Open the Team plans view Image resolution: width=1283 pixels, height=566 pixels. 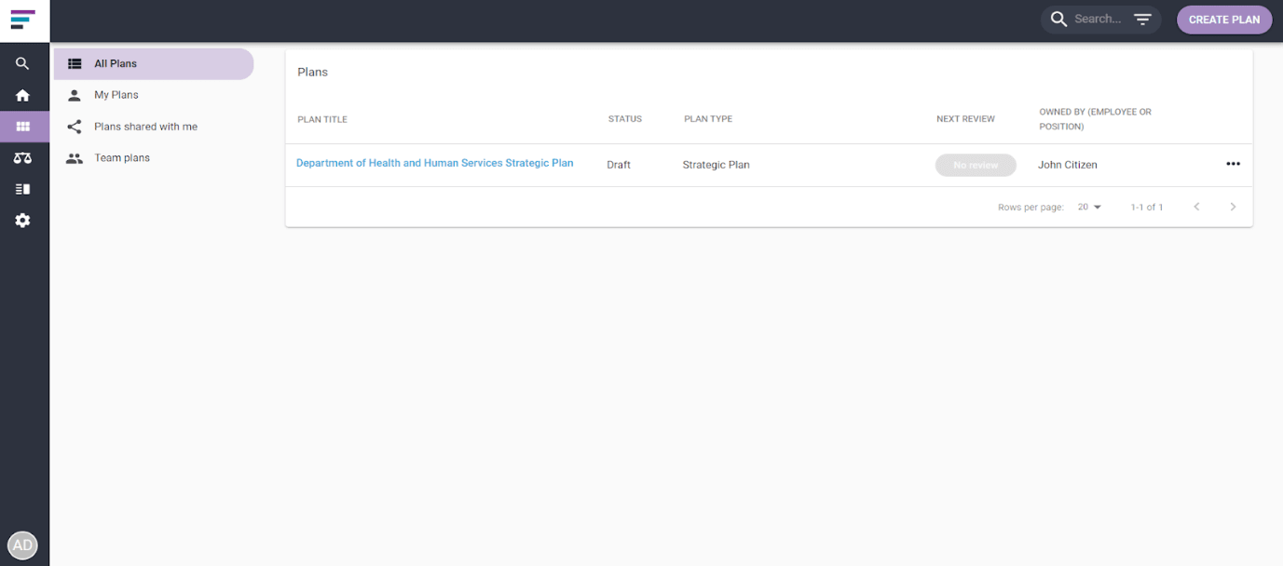(154, 158)
